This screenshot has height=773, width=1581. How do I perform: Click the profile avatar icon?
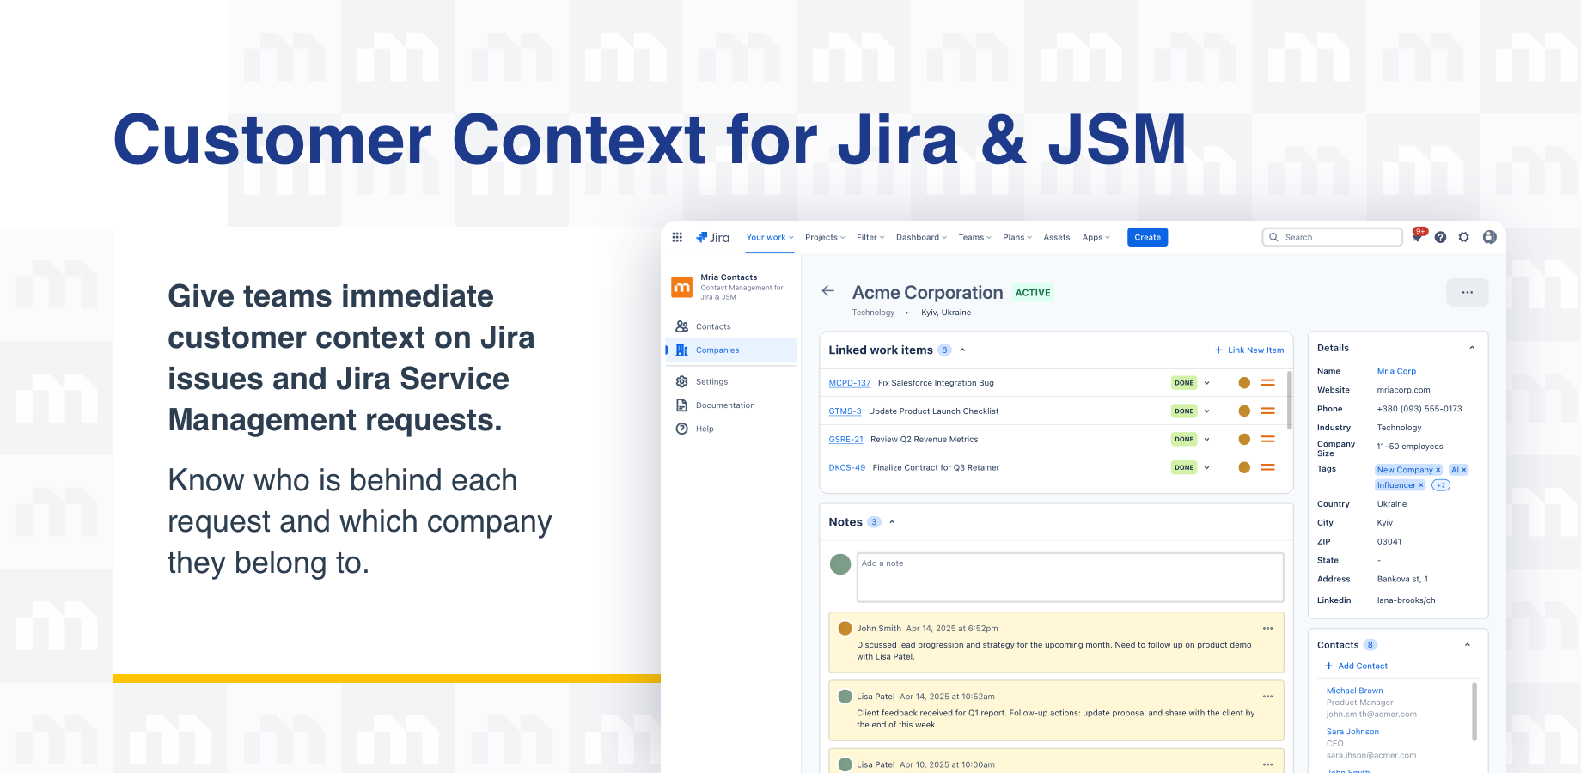coord(1489,237)
